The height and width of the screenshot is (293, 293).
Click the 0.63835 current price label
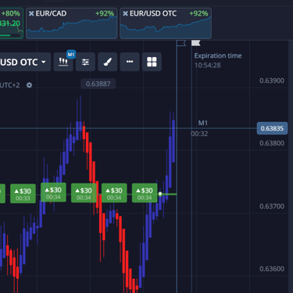272,128
